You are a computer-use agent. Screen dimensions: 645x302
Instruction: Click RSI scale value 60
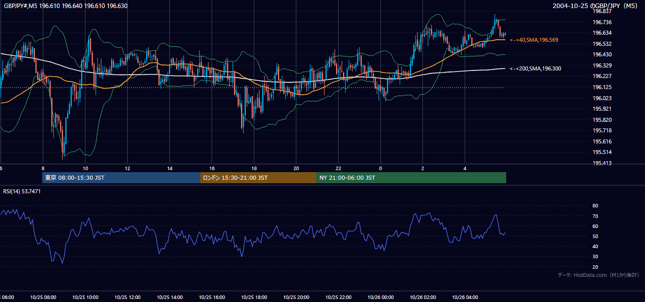(x=595, y=226)
